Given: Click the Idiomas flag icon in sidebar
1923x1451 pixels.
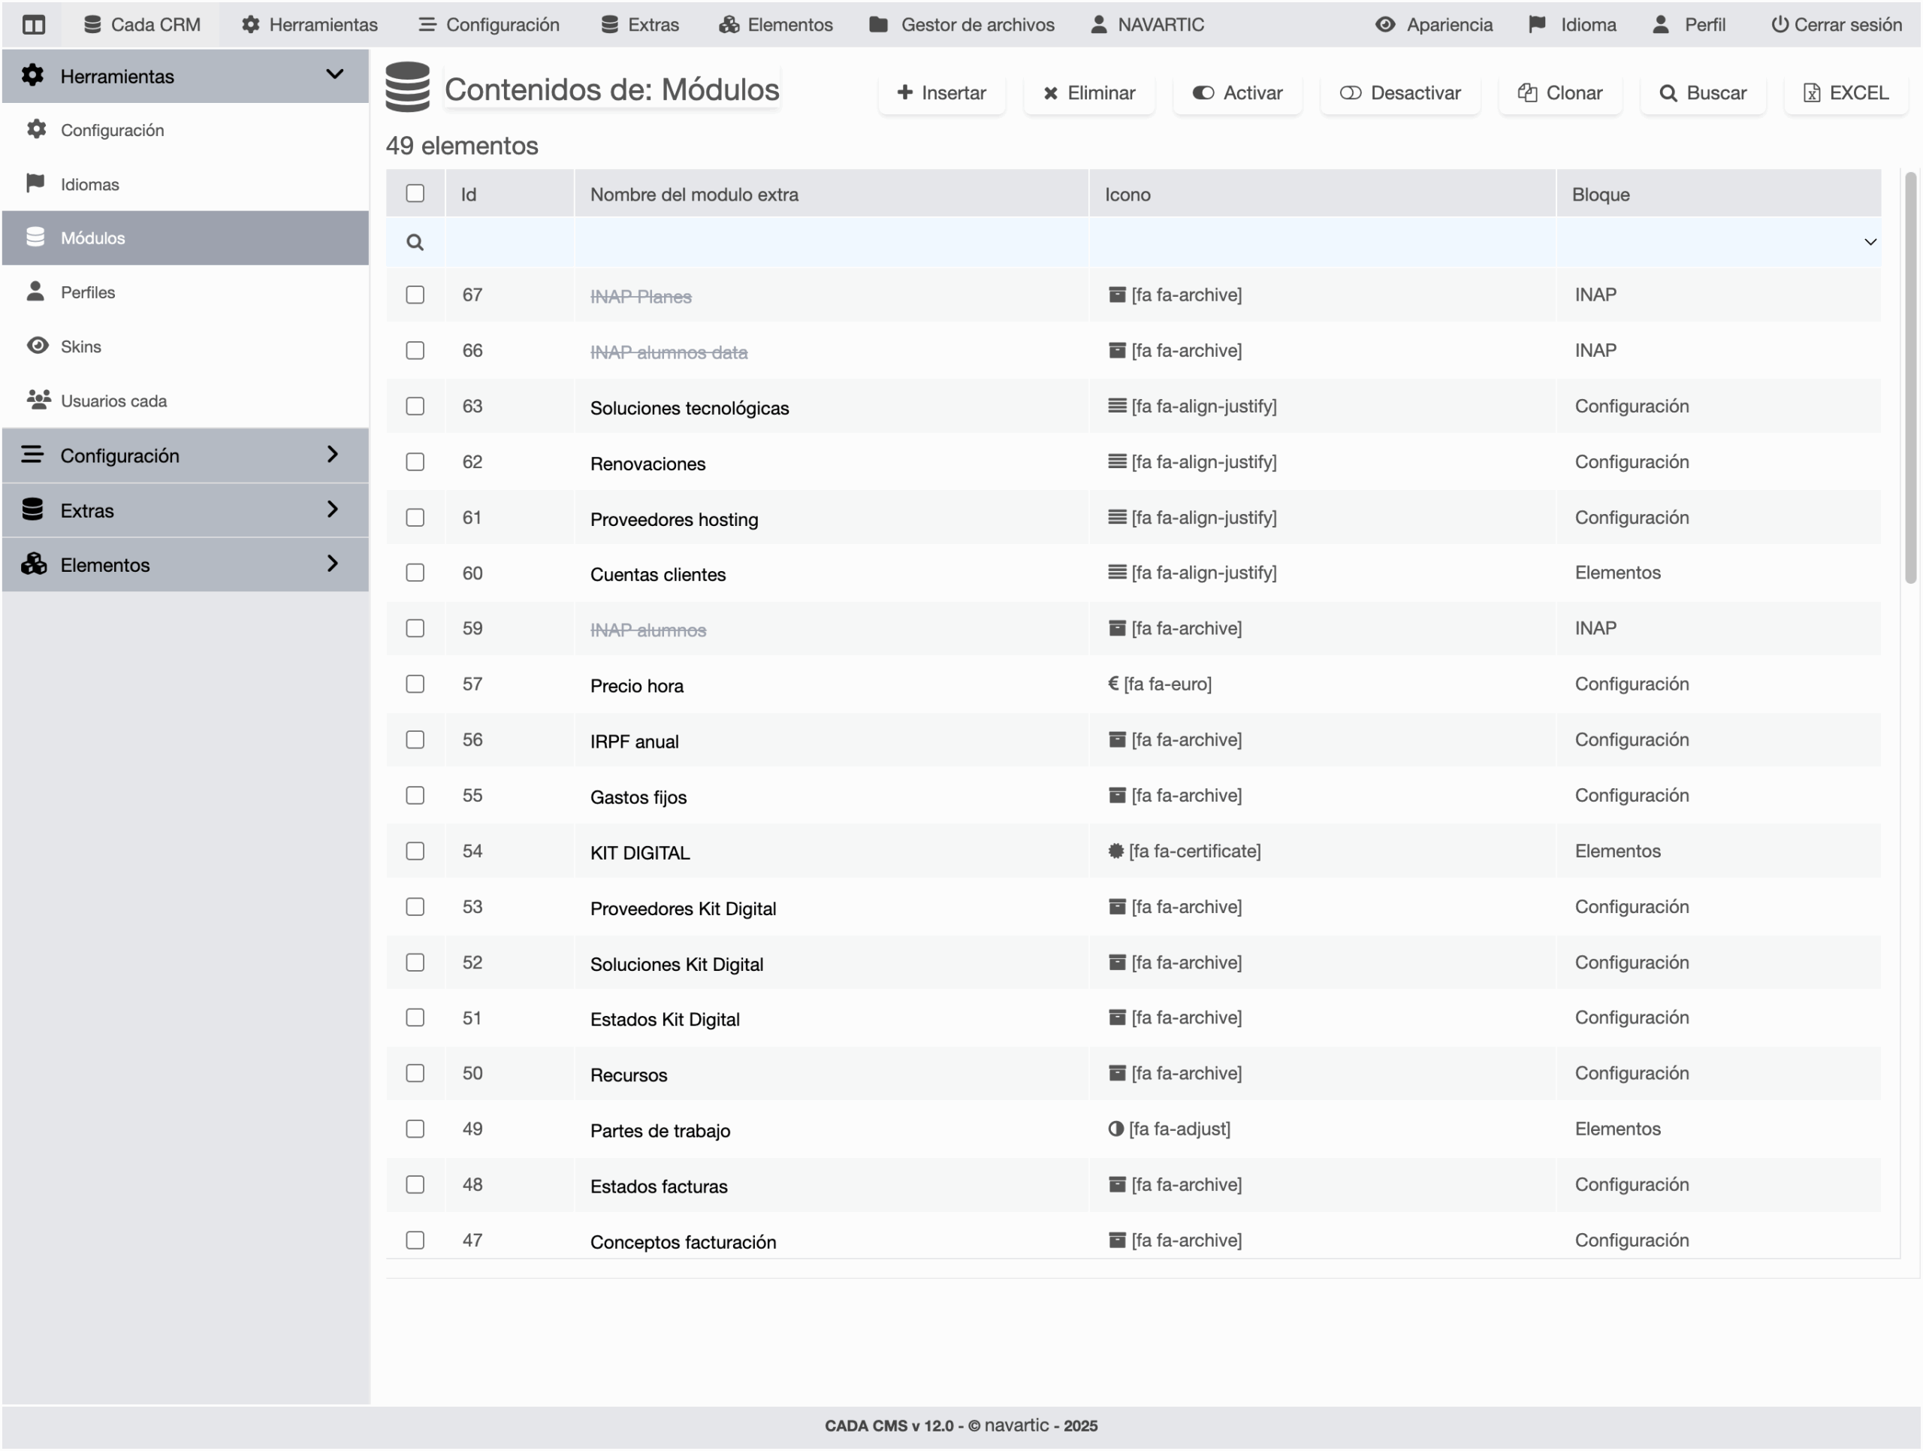Looking at the screenshot, I should pos(35,183).
